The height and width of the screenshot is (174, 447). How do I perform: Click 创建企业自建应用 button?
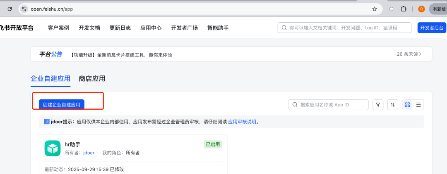click(x=62, y=105)
